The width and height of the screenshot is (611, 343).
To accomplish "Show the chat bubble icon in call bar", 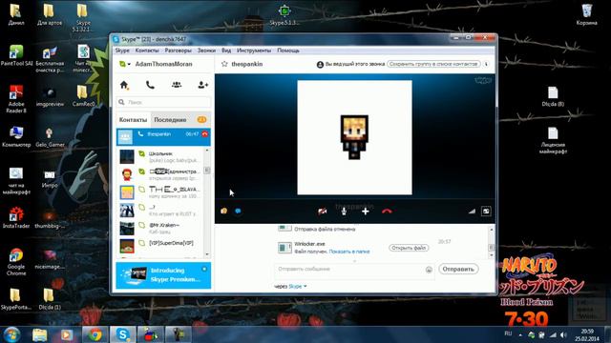I will coord(238,211).
